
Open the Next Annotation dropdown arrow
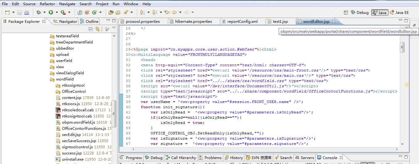coord(148,12)
